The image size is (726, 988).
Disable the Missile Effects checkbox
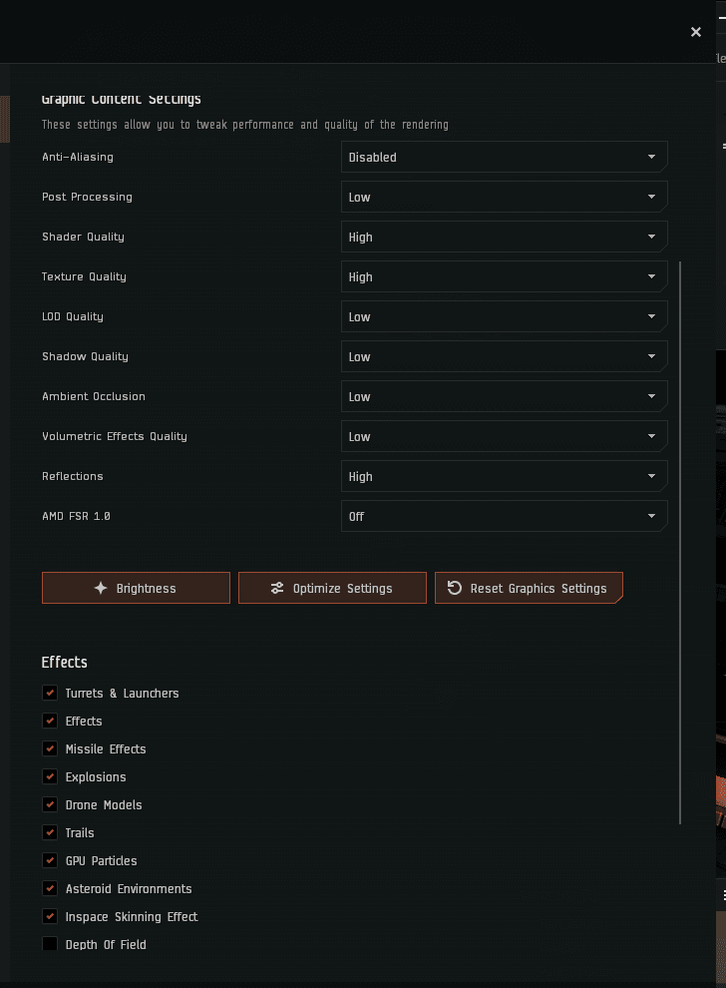click(50, 748)
